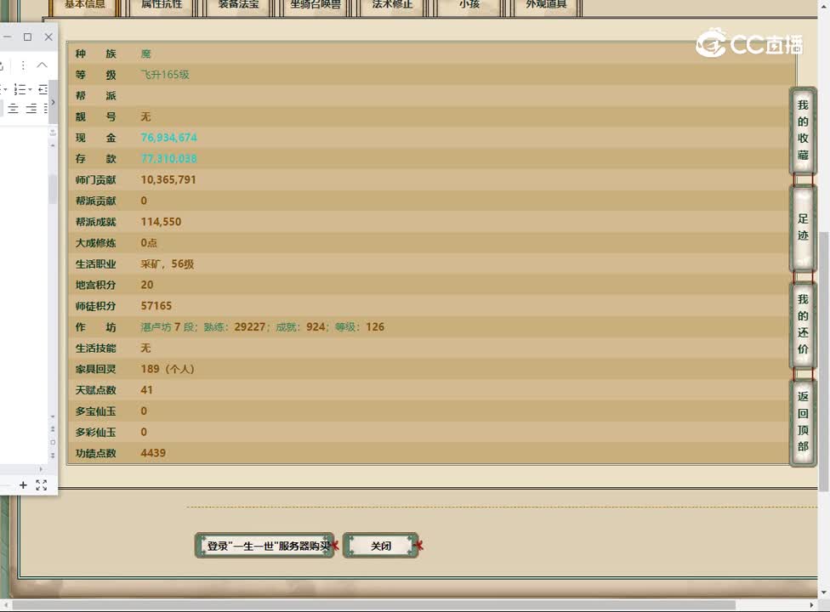Open the three-dot more options menu
This screenshot has width=830, height=612.
(x=23, y=65)
